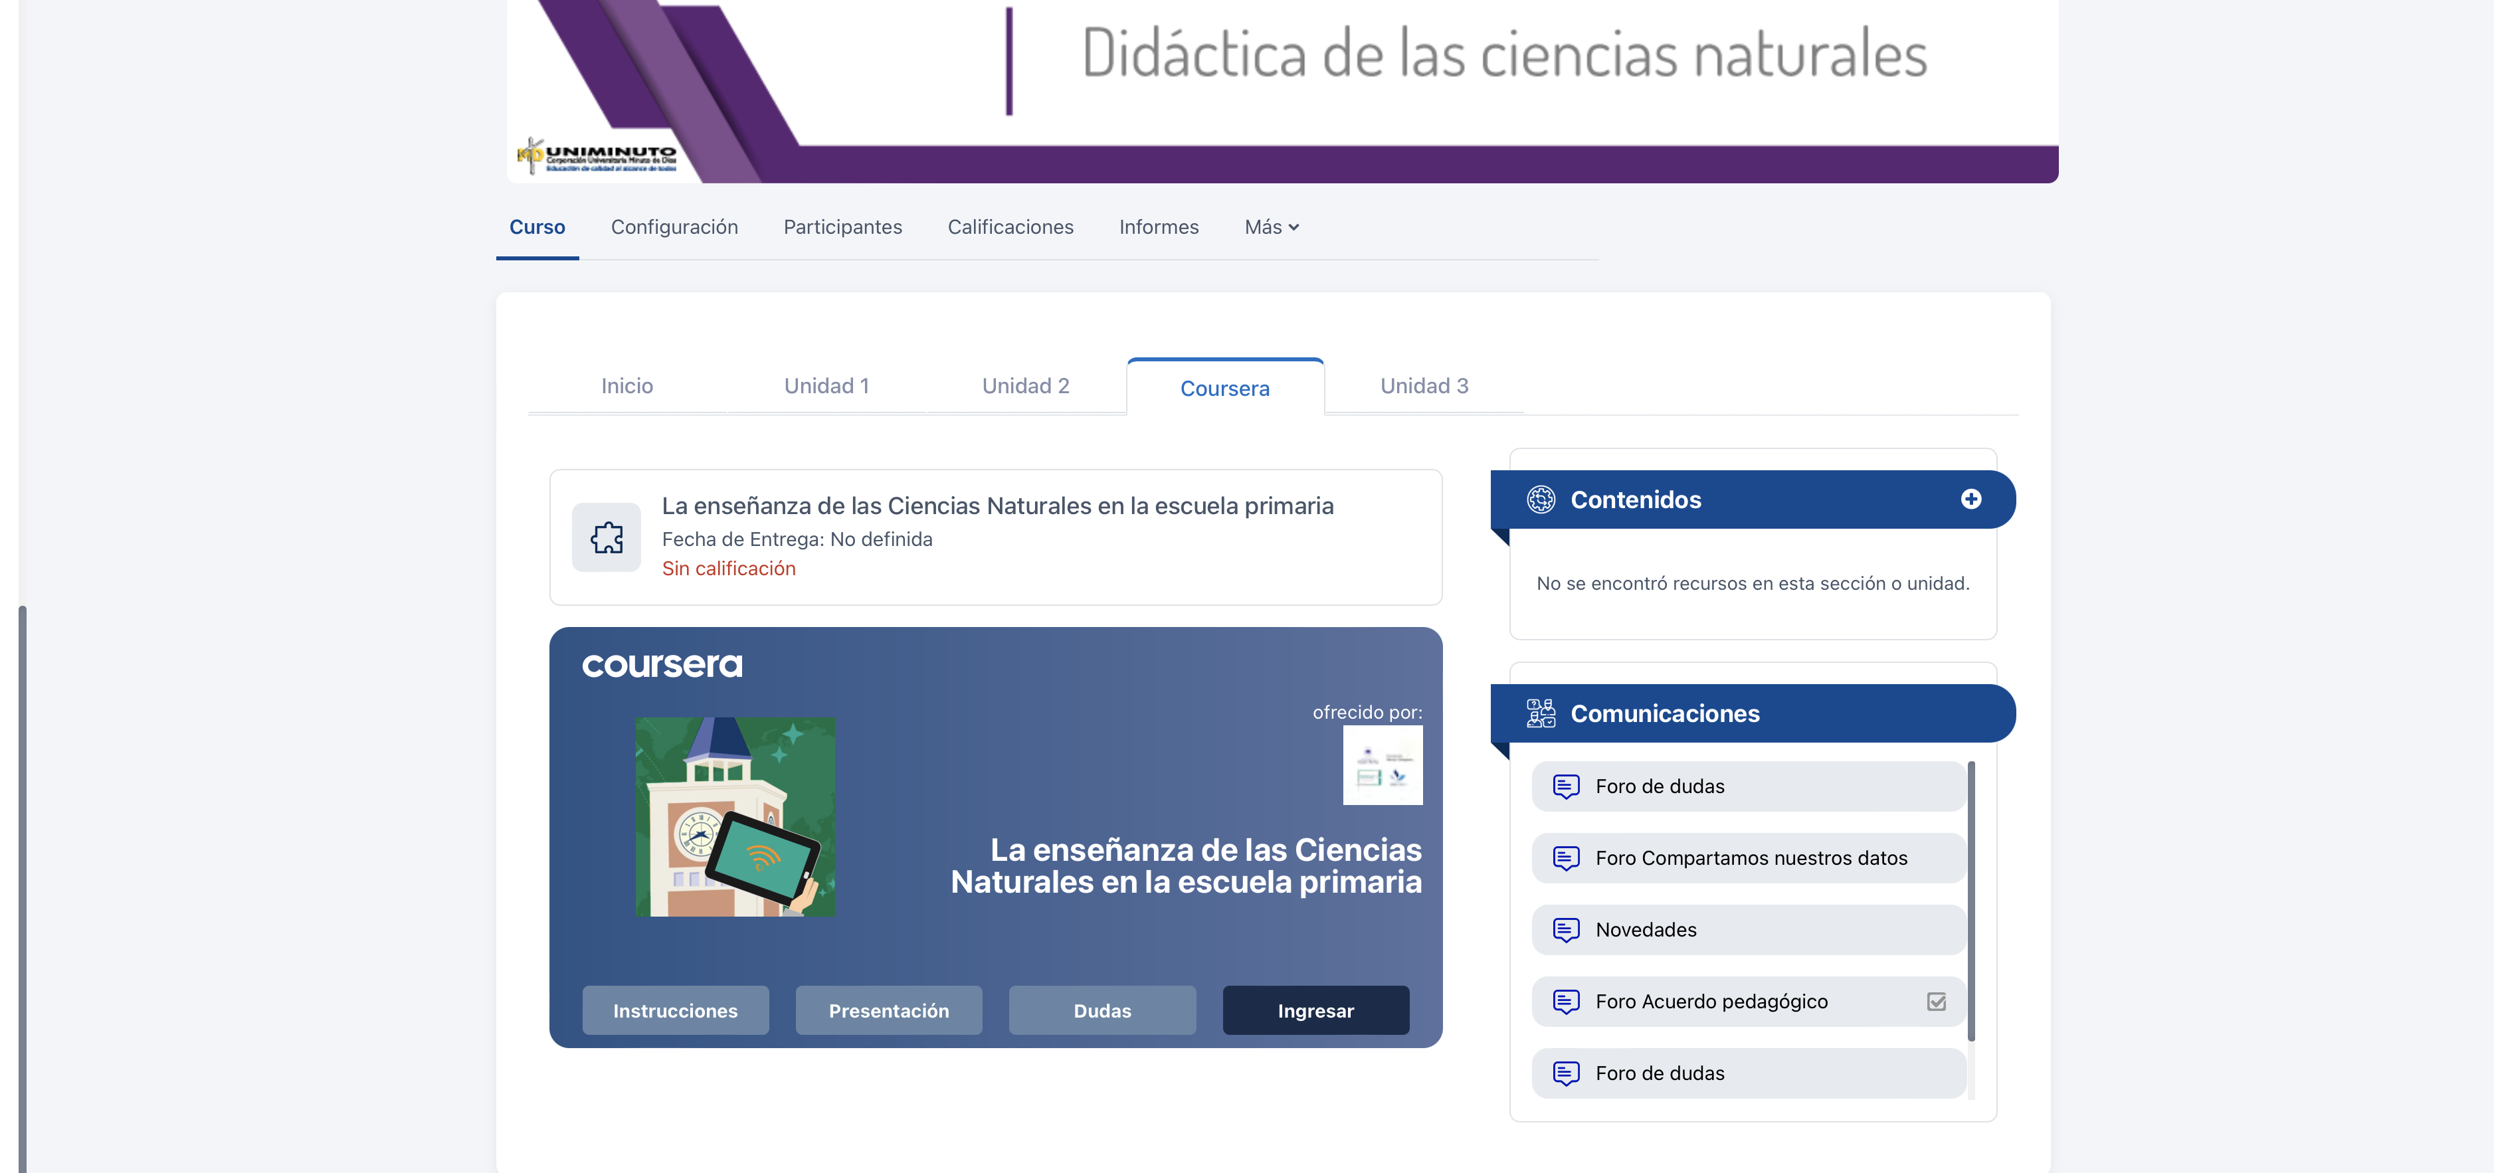Click the Contenidos globe icon
The height and width of the screenshot is (1173, 2494).
click(x=1541, y=499)
